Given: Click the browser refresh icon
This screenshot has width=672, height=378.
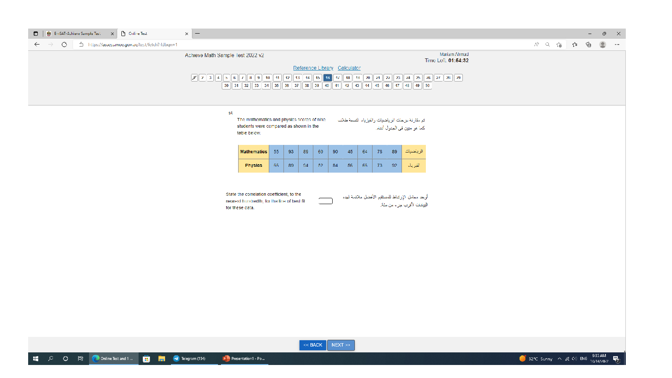Looking at the screenshot, I should tap(64, 45).
